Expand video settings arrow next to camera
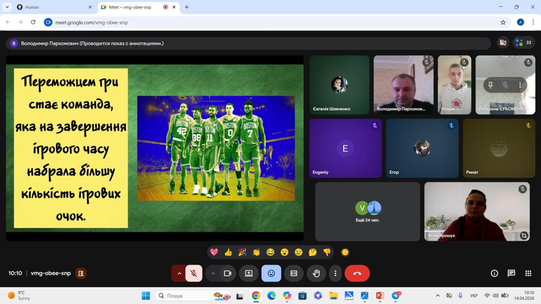Image resolution: width=541 pixels, height=304 pixels. 213,273
